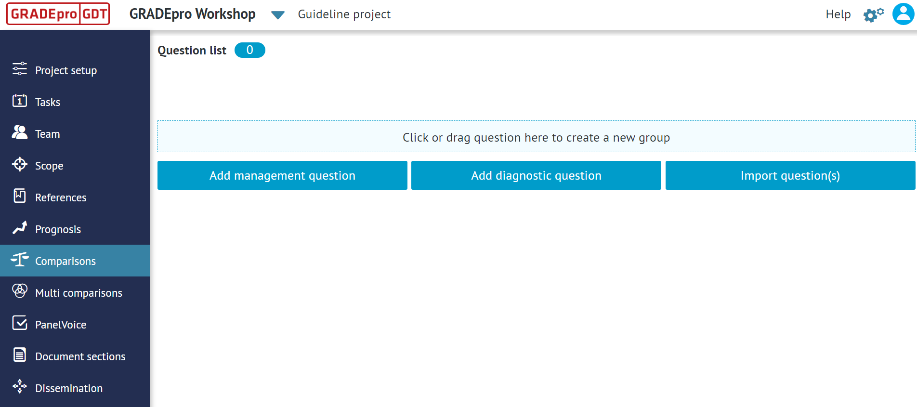Select the Document sections page icon
This screenshot has width=917, height=407.
pyautogui.click(x=19, y=356)
